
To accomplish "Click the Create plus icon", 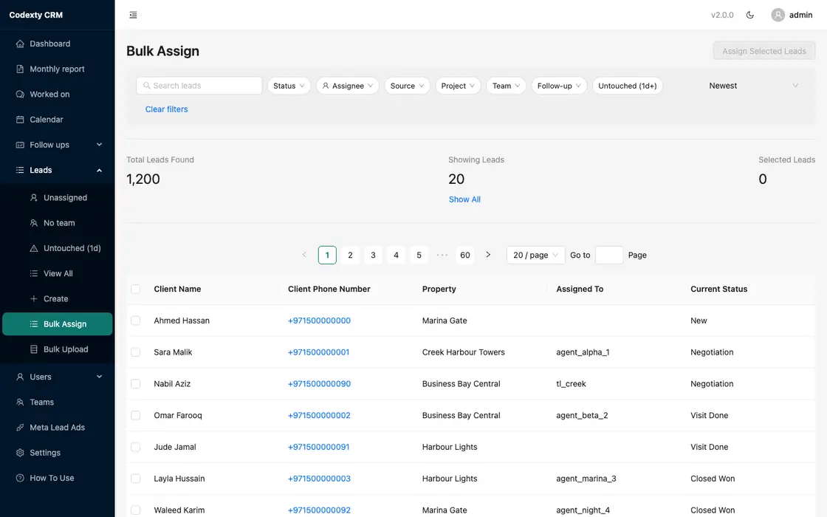I will pyautogui.click(x=34, y=299).
